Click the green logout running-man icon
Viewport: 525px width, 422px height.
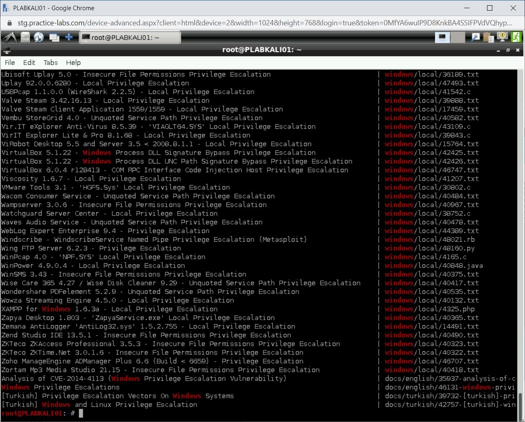tap(516, 38)
